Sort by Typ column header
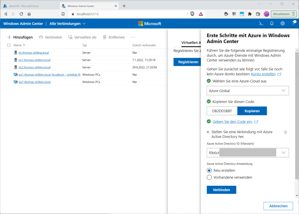299x214 pixels. click(x=84, y=45)
